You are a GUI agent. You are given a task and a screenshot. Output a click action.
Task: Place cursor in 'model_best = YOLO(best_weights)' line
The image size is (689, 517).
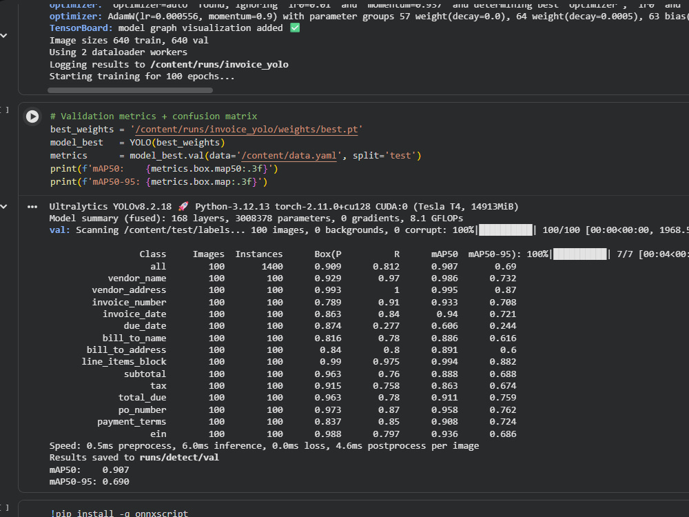pyautogui.click(x=138, y=143)
